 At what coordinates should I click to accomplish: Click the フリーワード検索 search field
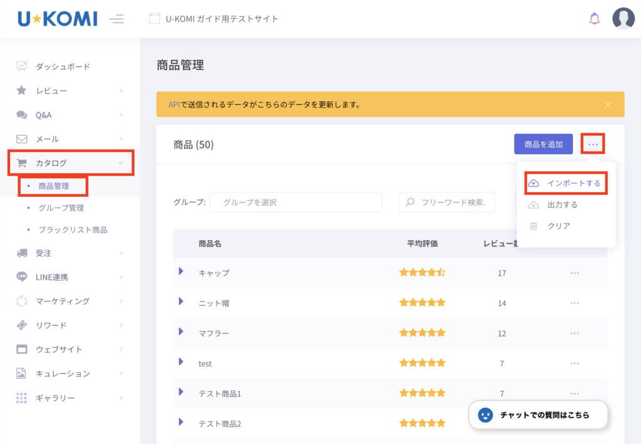452,202
